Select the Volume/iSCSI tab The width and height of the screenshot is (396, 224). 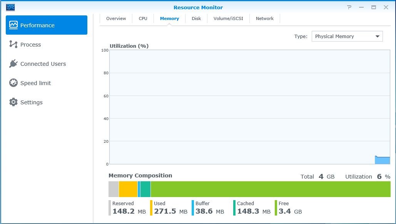(228, 18)
